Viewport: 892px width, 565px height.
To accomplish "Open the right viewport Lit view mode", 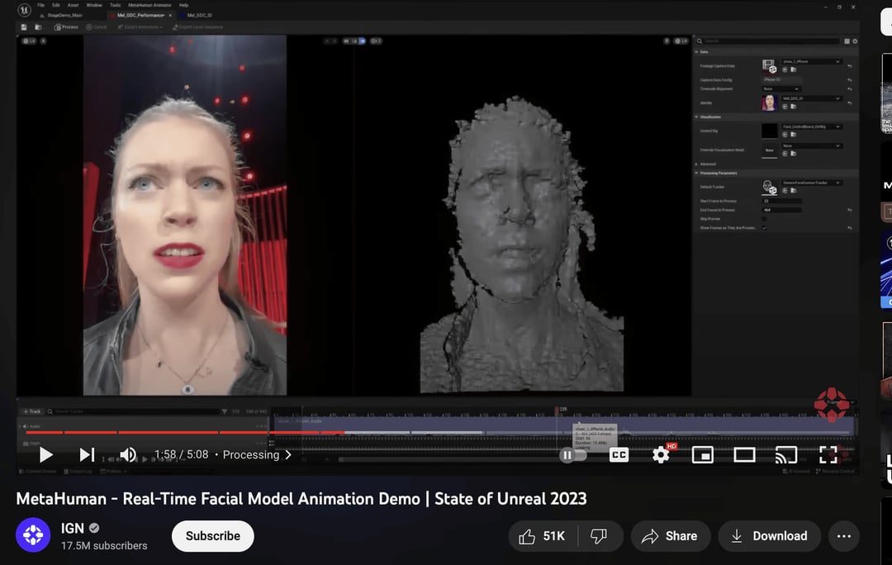I will coord(681,41).
